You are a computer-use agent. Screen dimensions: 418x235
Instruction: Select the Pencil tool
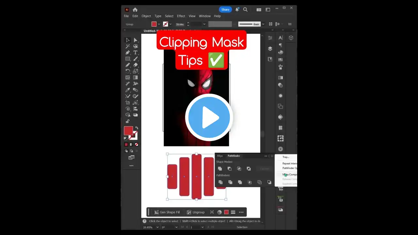click(128, 65)
